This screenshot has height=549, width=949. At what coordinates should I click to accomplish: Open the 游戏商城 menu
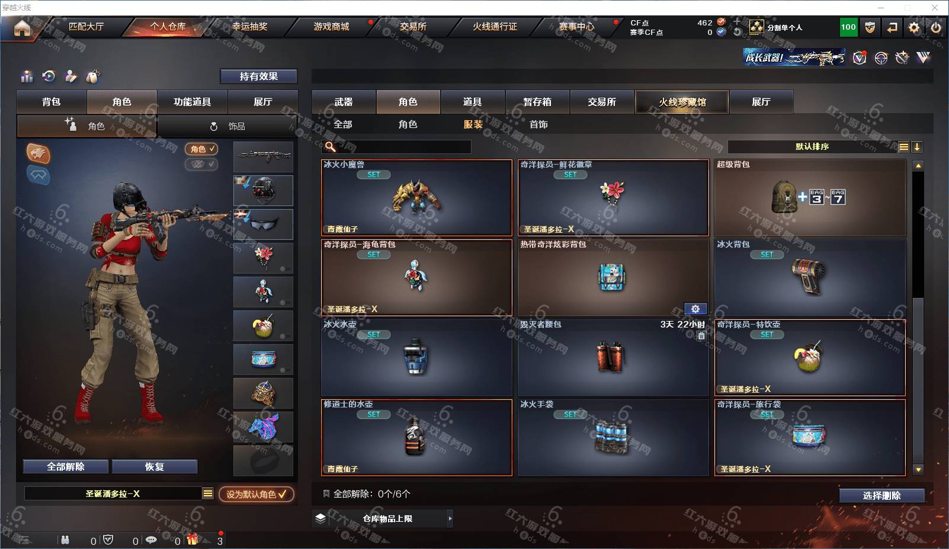point(331,27)
